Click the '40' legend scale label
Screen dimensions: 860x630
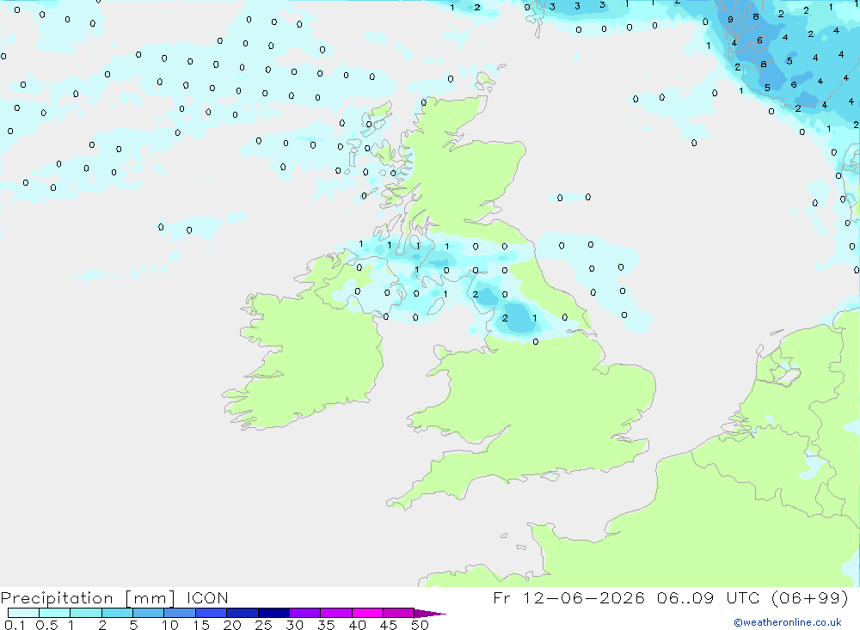pos(358,625)
